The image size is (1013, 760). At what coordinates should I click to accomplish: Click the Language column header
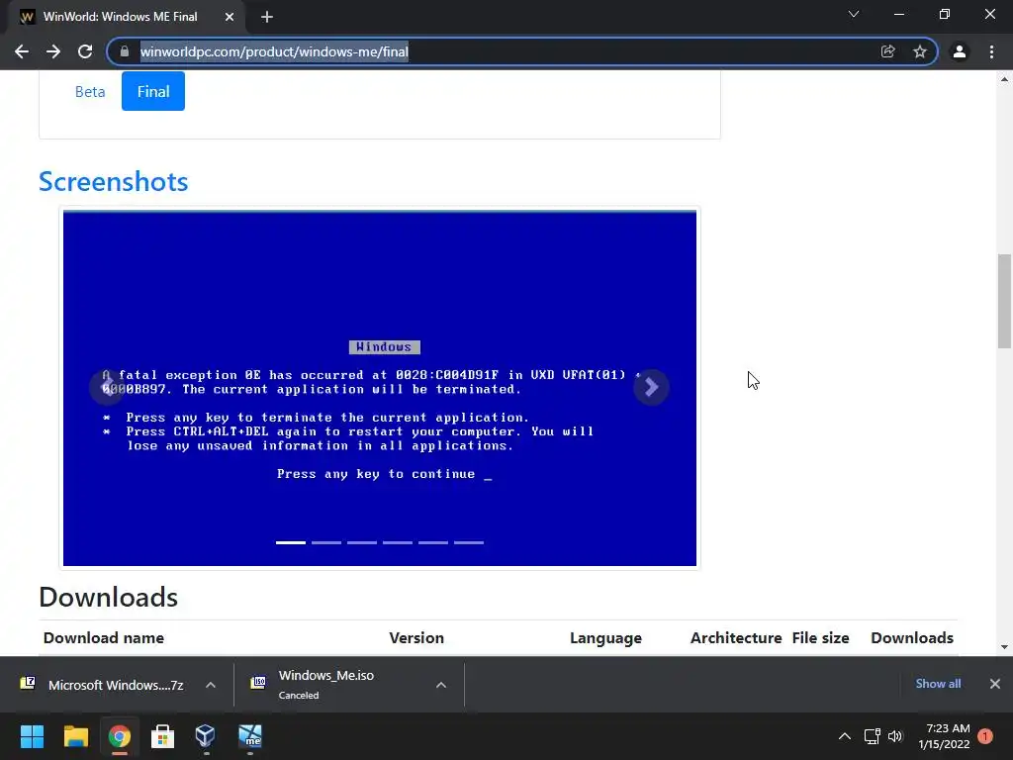click(606, 638)
